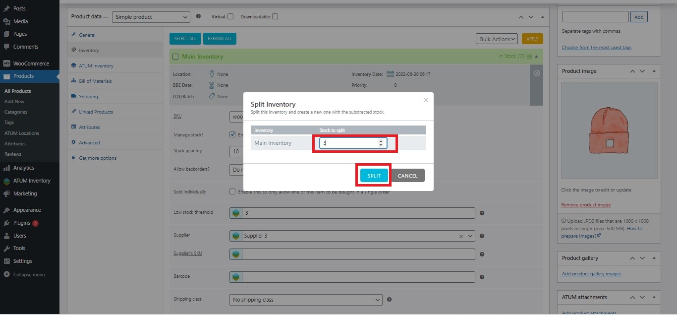Toggle the Manage stock checkbox

pyautogui.click(x=232, y=134)
